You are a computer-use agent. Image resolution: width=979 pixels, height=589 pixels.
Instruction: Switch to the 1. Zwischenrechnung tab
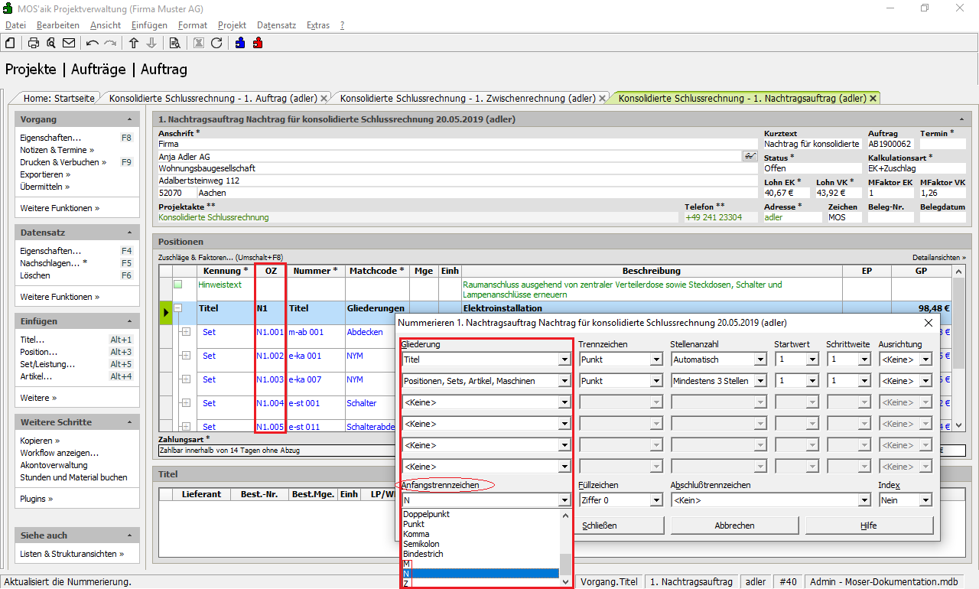(467, 98)
